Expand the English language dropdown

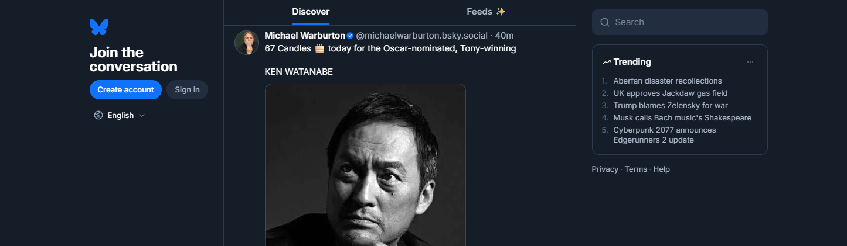point(120,115)
